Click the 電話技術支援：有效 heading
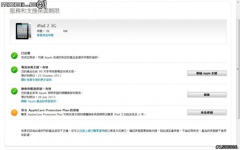Image resolution: width=240 pixels, height=150 pixels. (x=35, y=67)
